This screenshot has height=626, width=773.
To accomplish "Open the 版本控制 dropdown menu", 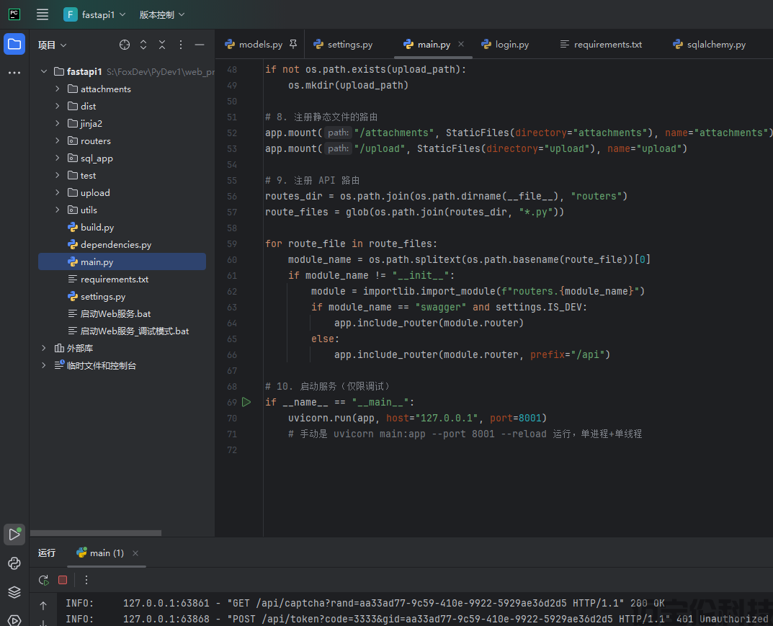I will pyautogui.click(x=161, y=14).
